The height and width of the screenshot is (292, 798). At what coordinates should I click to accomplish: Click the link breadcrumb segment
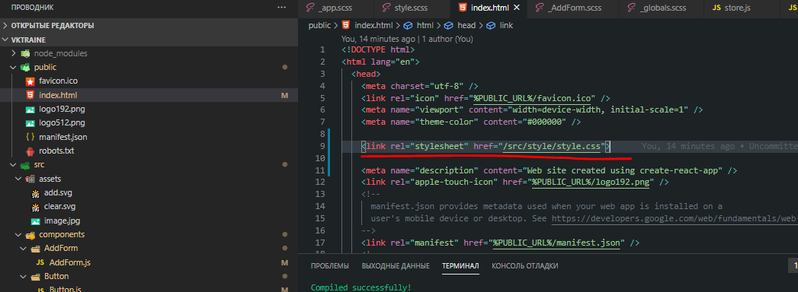point(506,25)
